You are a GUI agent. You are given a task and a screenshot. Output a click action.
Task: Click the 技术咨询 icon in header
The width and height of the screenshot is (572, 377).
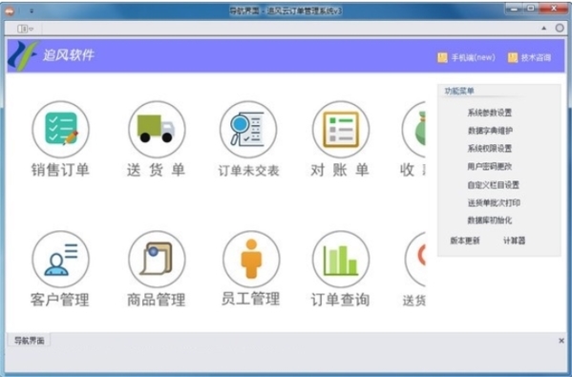(513, 57)
